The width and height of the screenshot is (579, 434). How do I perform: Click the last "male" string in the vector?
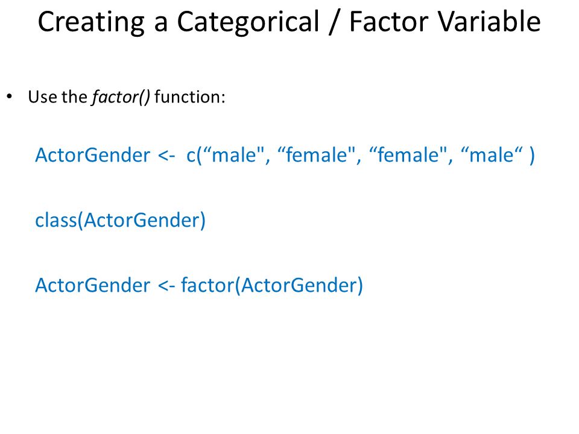pos(492,155)
